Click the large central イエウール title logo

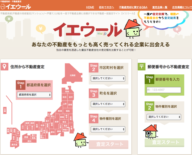88,30
